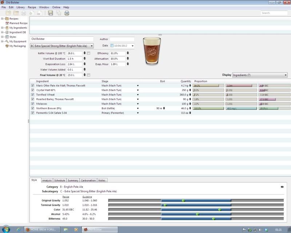Click the My Ingredients bag icon
Viewport: 291px width, 233px height.
point(7,28)
